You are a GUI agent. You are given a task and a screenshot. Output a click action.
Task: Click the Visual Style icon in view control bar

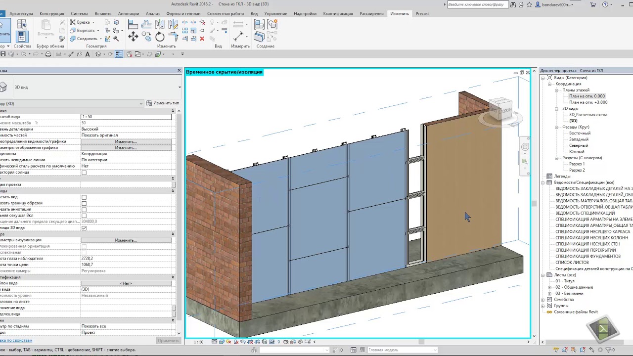(x=222, y=342)
